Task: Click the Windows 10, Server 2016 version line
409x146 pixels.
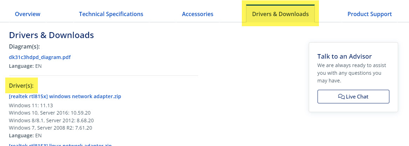Action: tap(50, 113)
